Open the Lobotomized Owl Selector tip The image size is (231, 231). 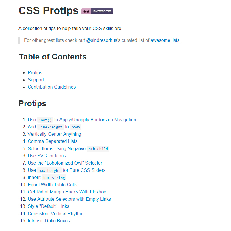65,163
